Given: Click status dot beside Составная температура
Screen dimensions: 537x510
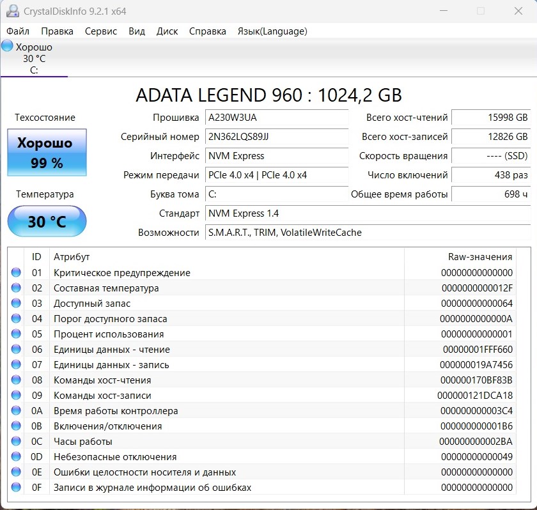Looking at the screenshot, I should click(16, 288).
